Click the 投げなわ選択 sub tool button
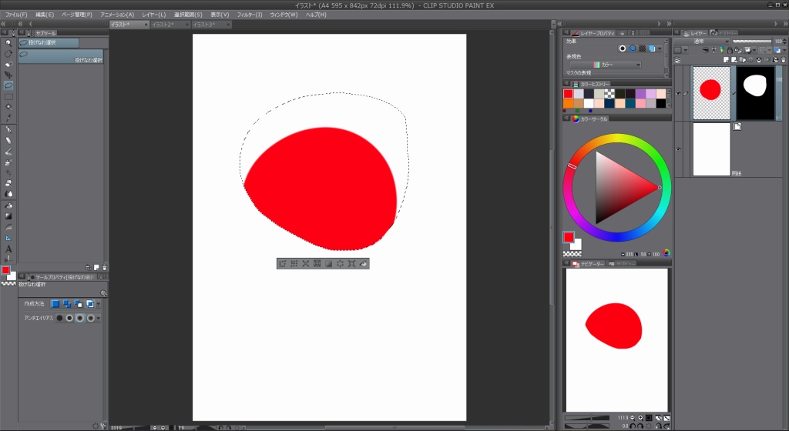This screenshot has width=789, height=431. click(60, 55)
